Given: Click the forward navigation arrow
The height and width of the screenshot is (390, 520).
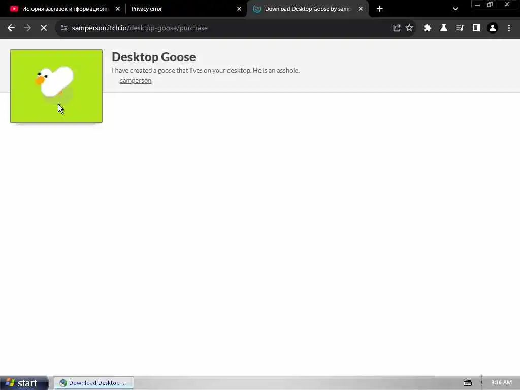Looking at the screenshot, I should 27,28.
